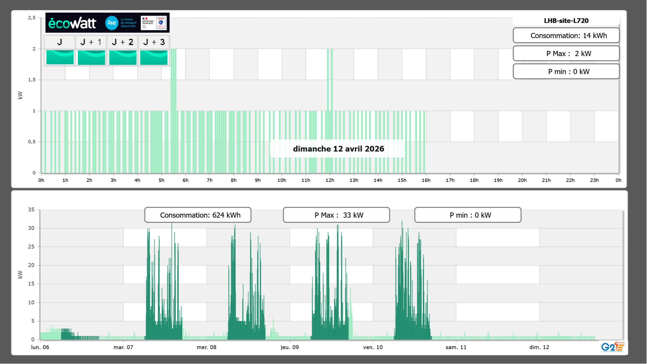
Task: Click green signal icon under J + 3
Action: tap(154, 57)
